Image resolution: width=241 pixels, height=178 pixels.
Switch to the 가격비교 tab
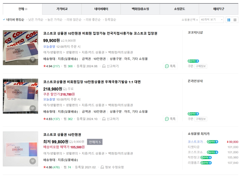[62, 9]
